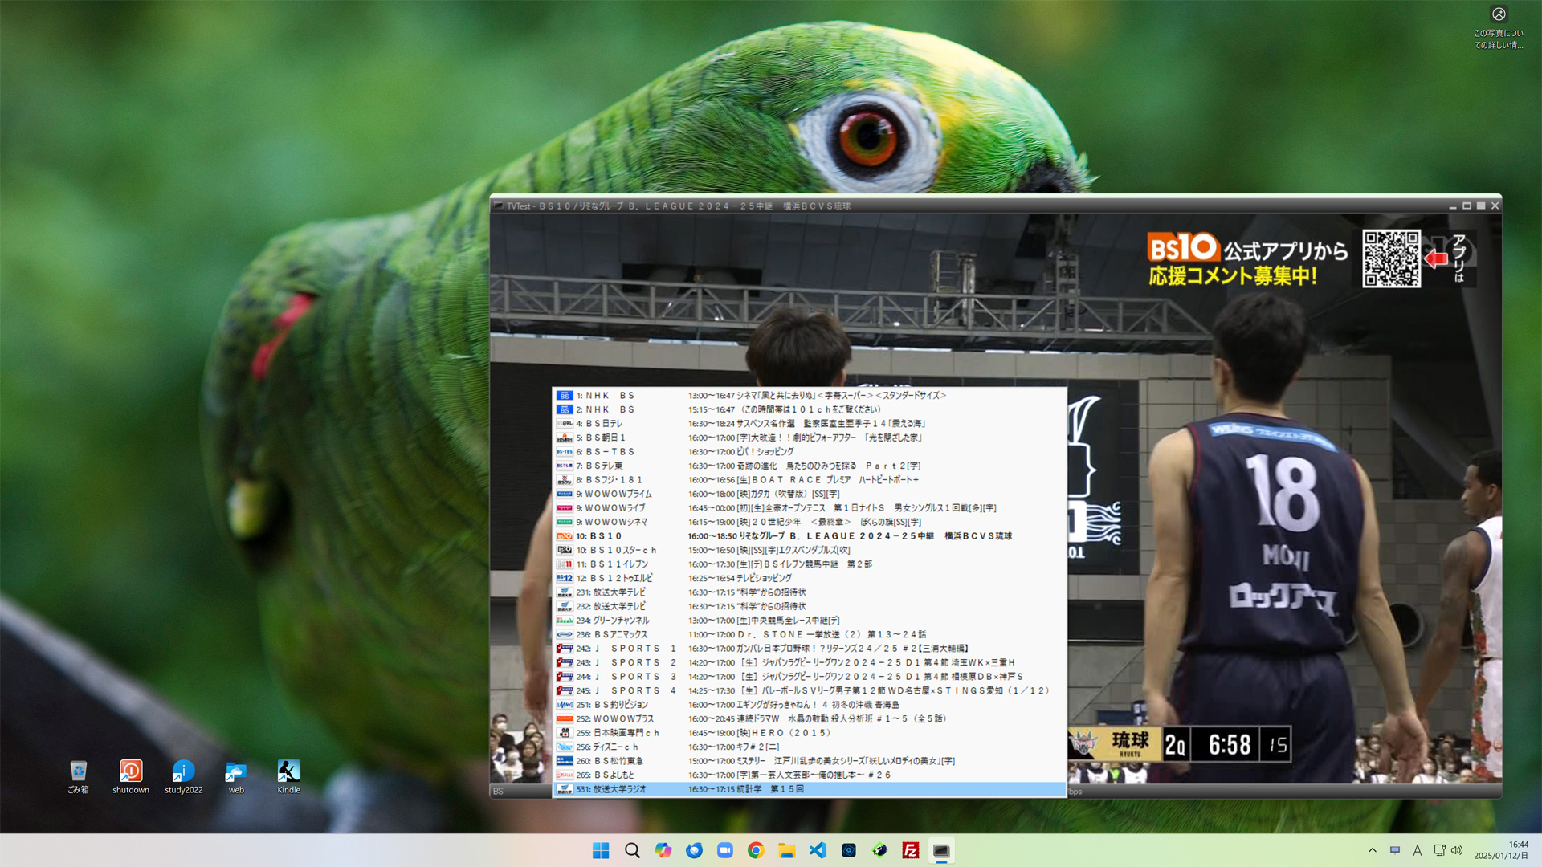1542x867 pixels.
Task: Select 245: J SPORTS 4 channel
Action: click(810, 690)
